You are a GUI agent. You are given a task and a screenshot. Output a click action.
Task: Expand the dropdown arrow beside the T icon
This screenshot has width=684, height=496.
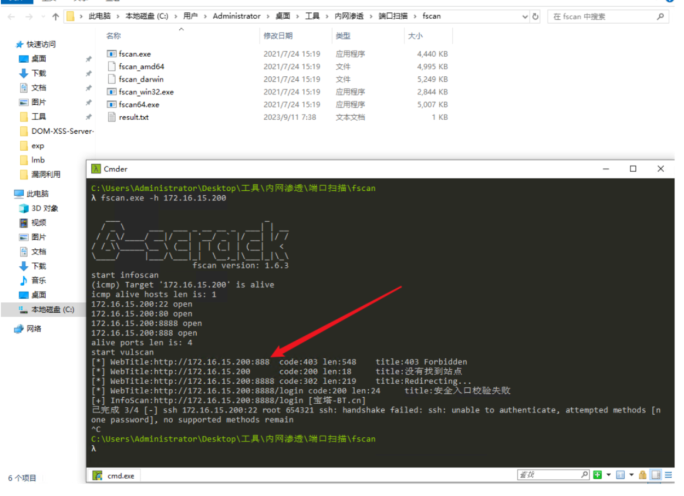tap(632, 475)
